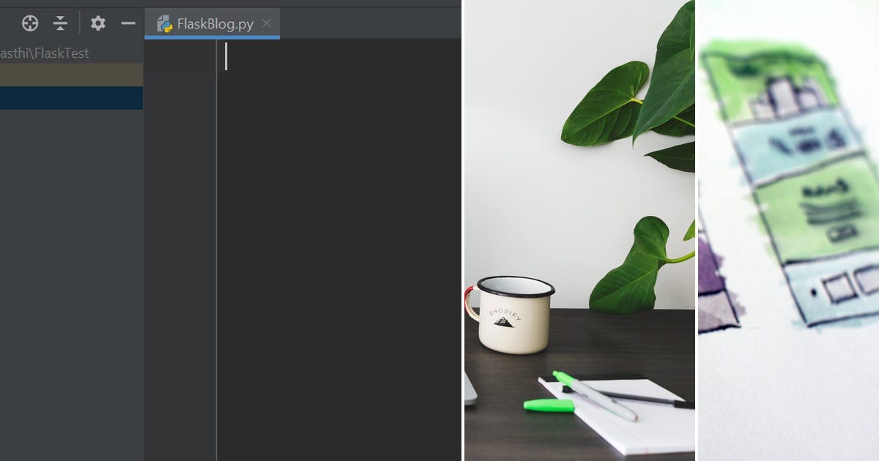Screen dimensions: 879x461
Task: Click the watercolor wireframe sketch image
Action: [x=789, y=230]
